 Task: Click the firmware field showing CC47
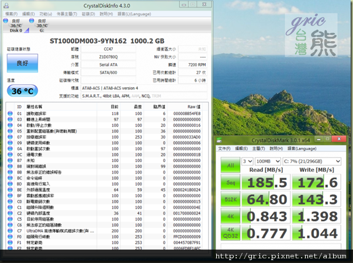pos(108,49)
